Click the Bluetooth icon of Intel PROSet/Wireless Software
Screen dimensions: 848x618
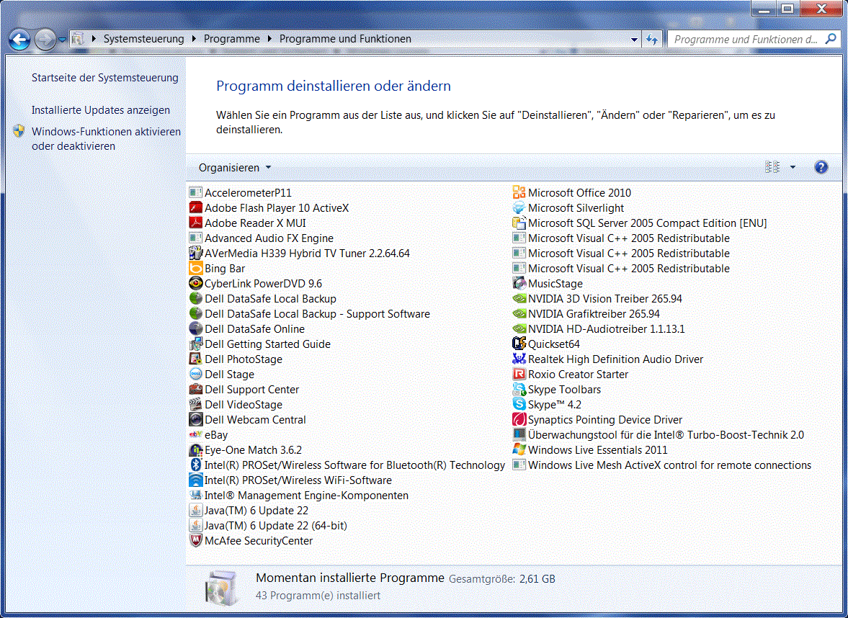[195, 465]
